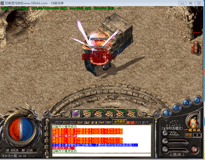Image resolution: width=205 pixels, height=160 pixels.
Task: Click the Lv level round icon
Action: point(165,133)
